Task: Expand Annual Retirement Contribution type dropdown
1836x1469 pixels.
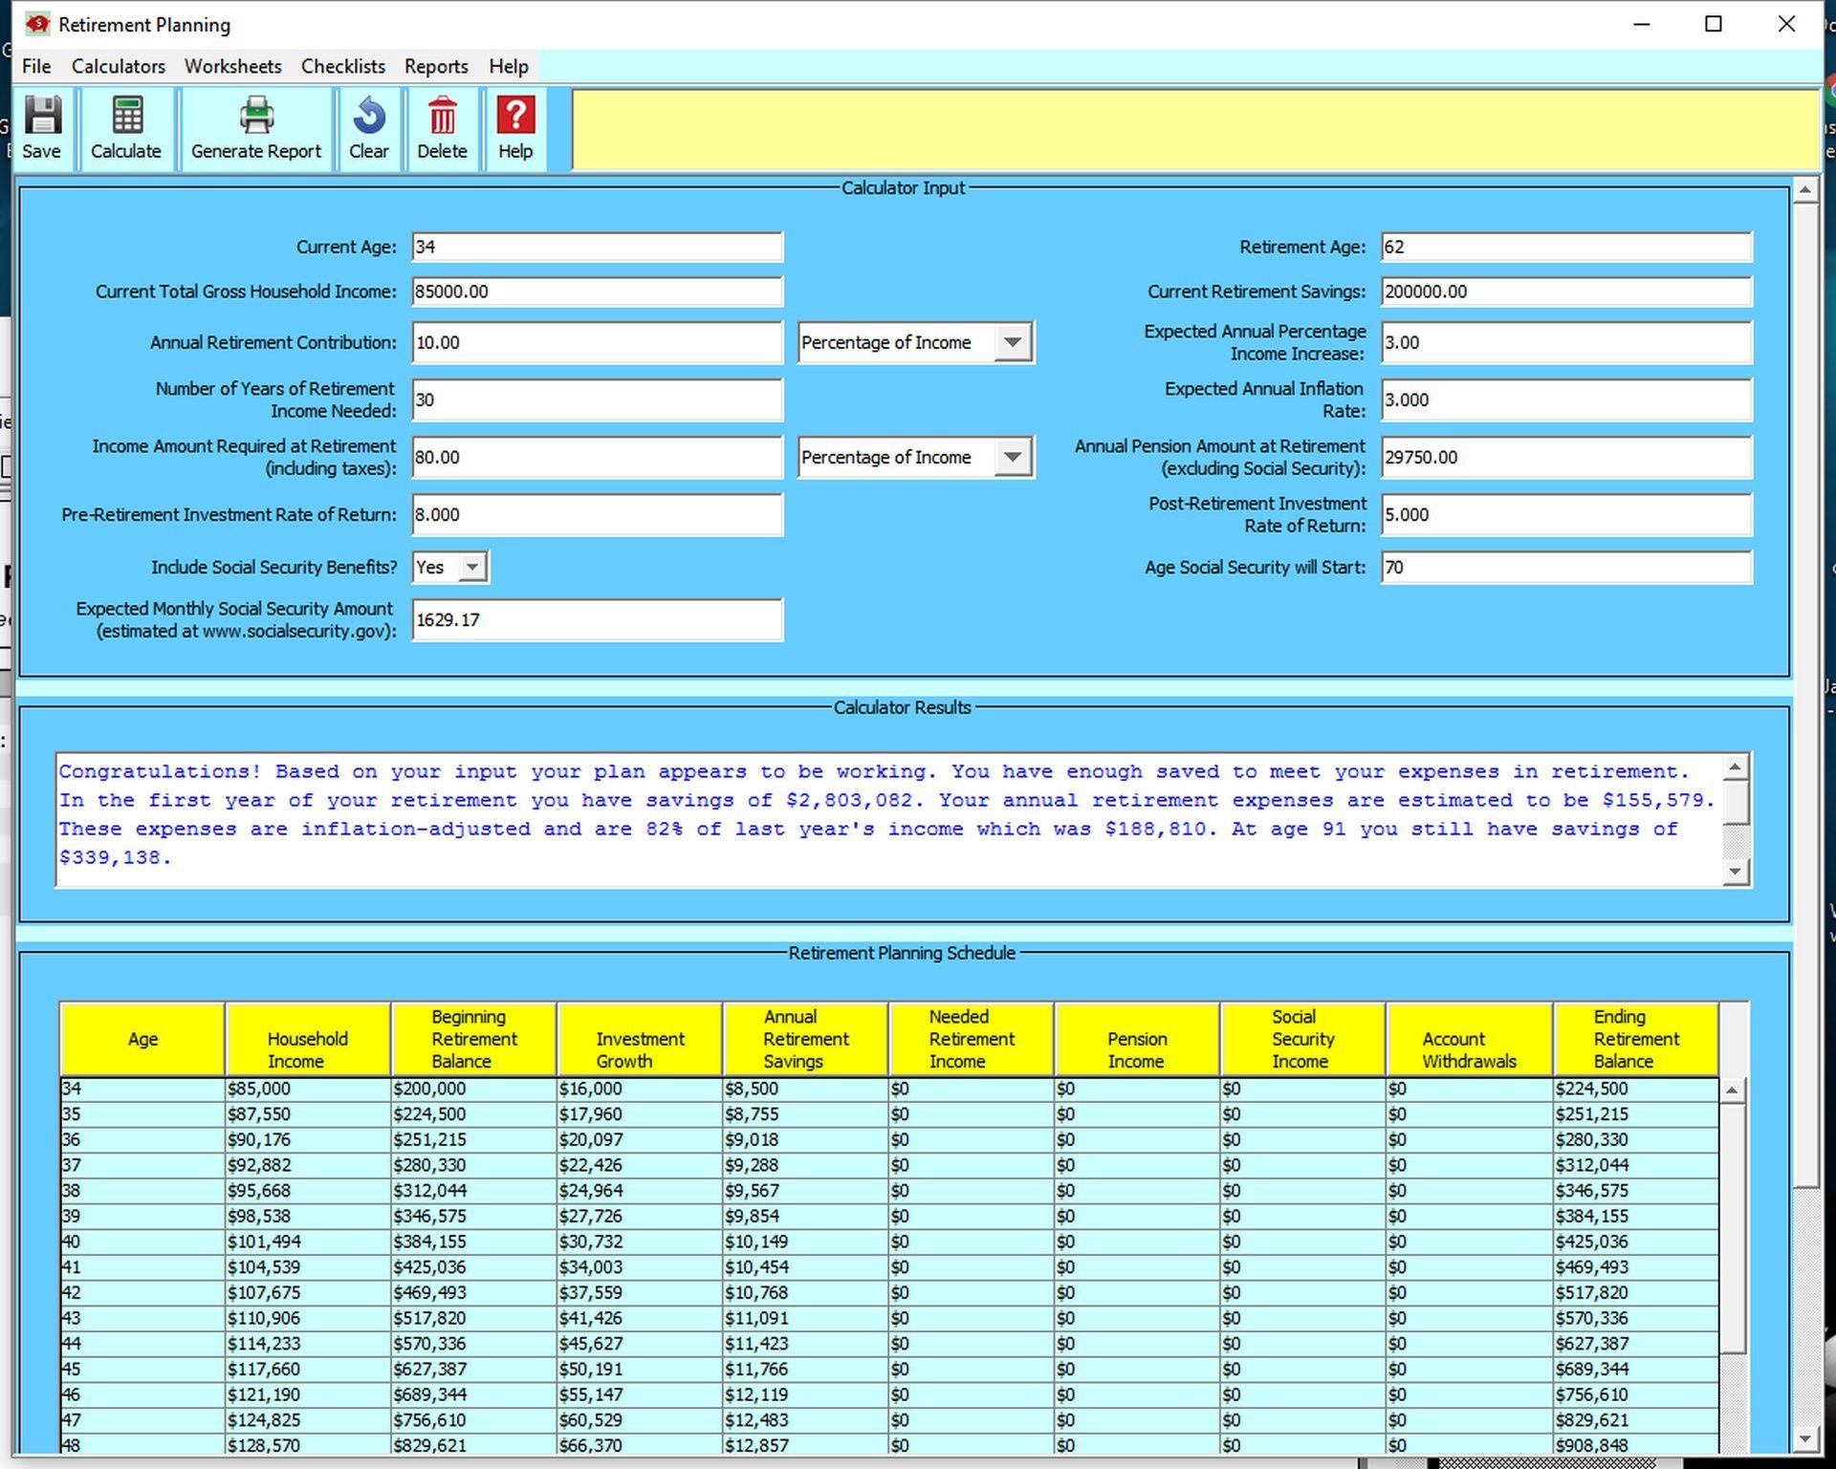Action: point(1013,342)
